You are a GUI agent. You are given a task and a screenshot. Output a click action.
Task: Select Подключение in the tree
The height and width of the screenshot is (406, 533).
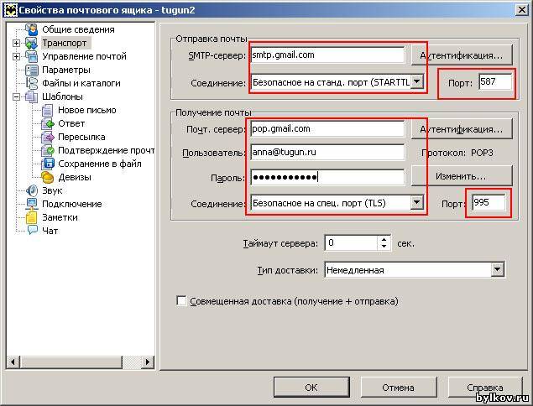pyautogui.click(x=72, y=204)
